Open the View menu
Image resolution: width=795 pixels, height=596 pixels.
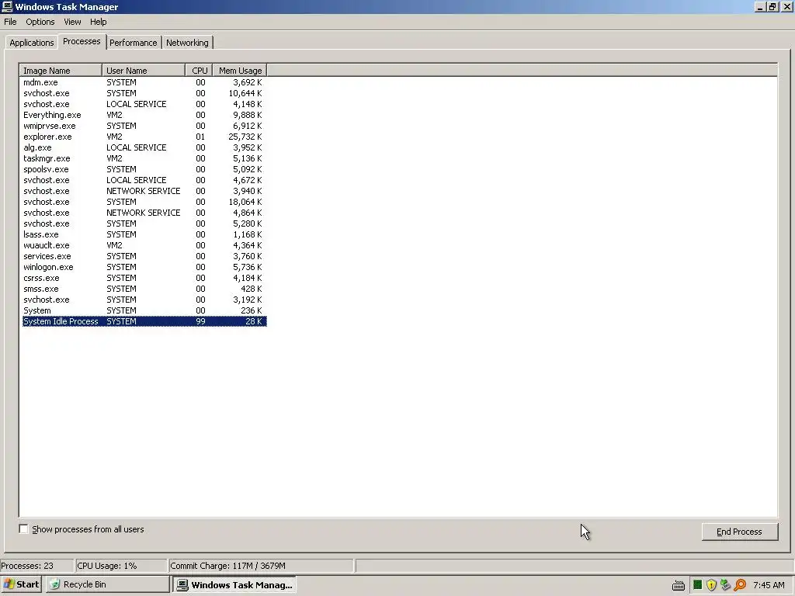pyautogui.click(x=72, y=22)
